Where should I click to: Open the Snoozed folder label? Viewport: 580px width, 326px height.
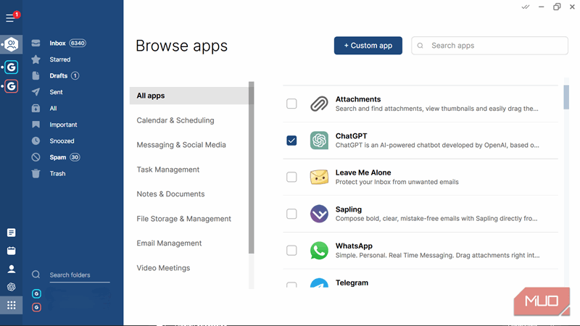coord(62,141)
